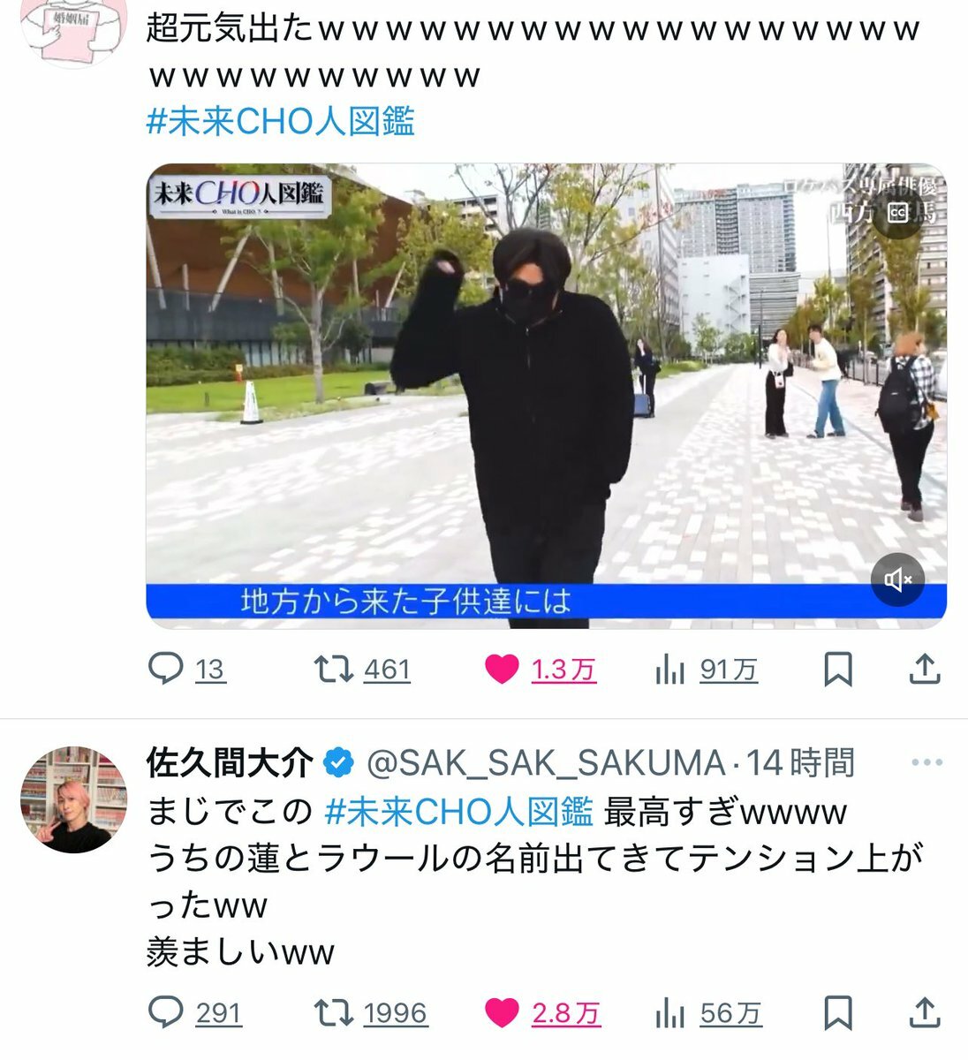View analytics for the 91万 views tweet

click(707, 670)
